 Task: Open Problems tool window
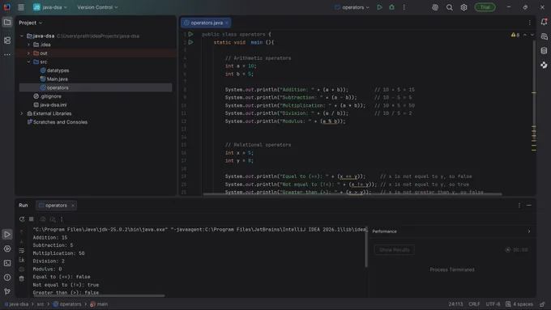[7, 278]
